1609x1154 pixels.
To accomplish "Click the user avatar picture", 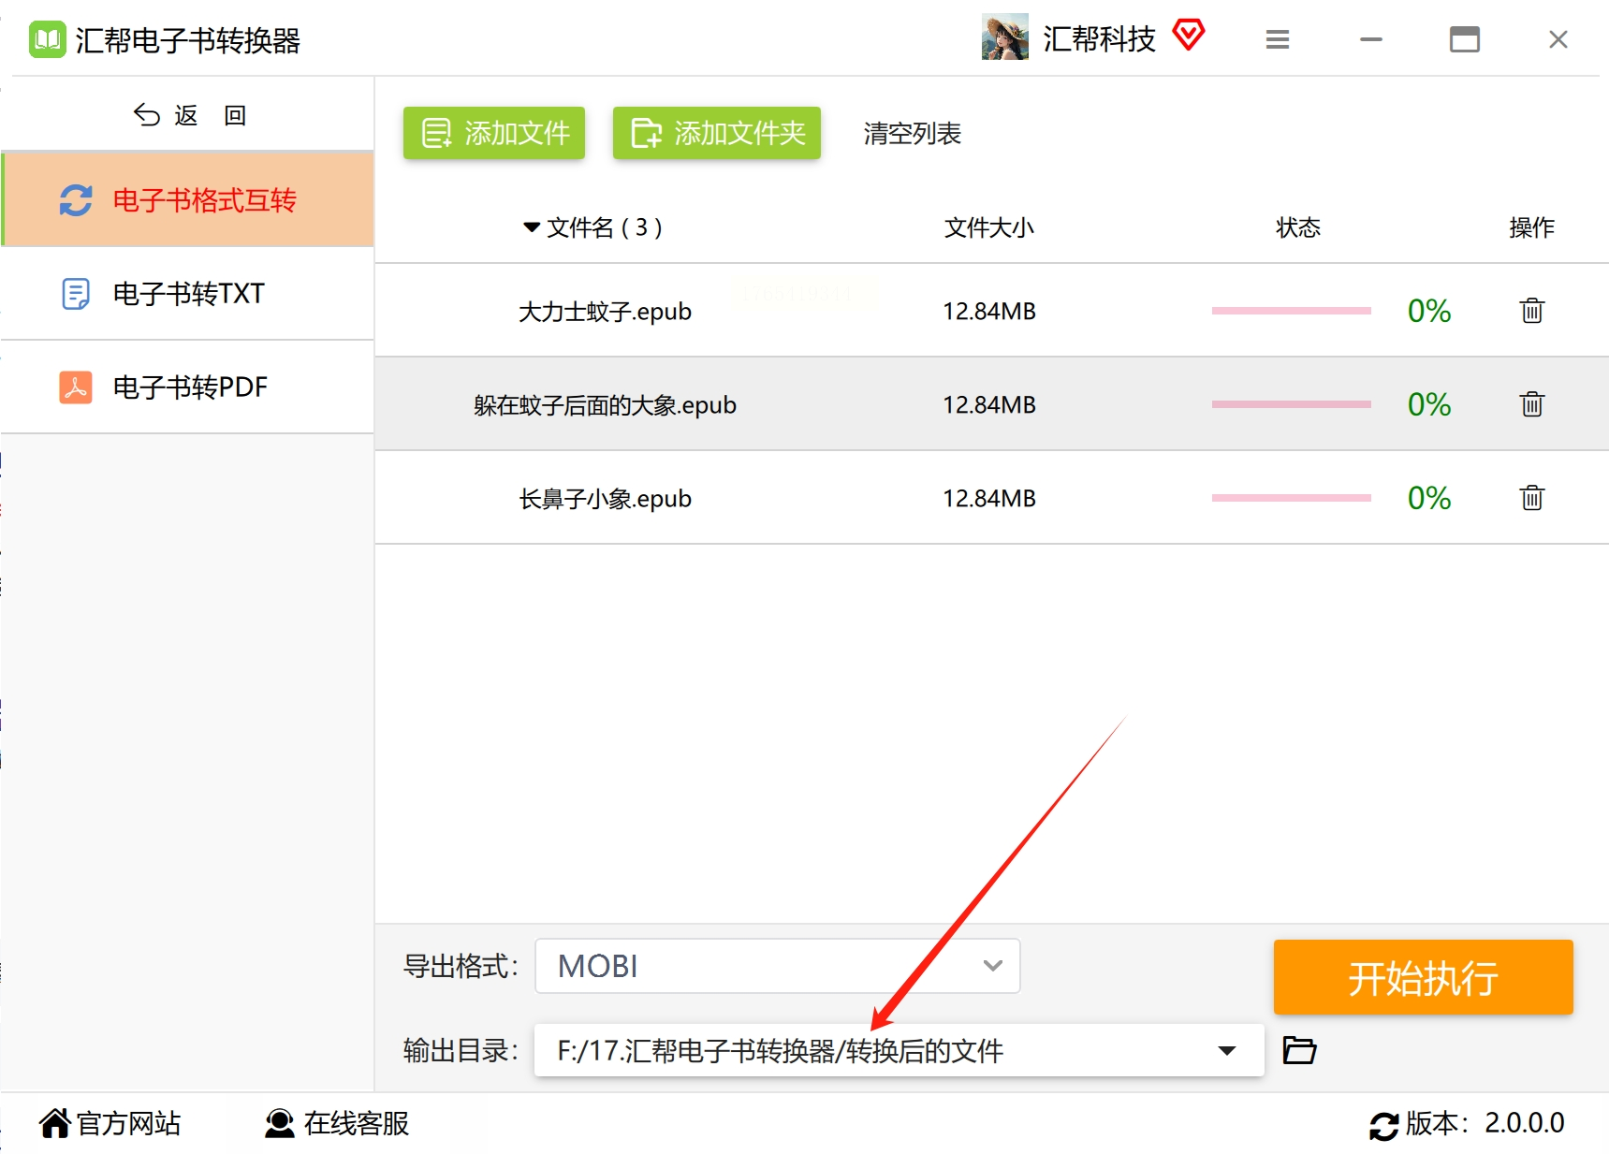I will point(1005,37).
